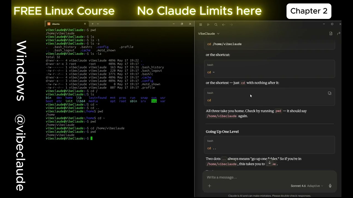The image size is (353, 198).
Task: Open the Claude sidebar hamburger menu
Action: click(x=200, y=25)
